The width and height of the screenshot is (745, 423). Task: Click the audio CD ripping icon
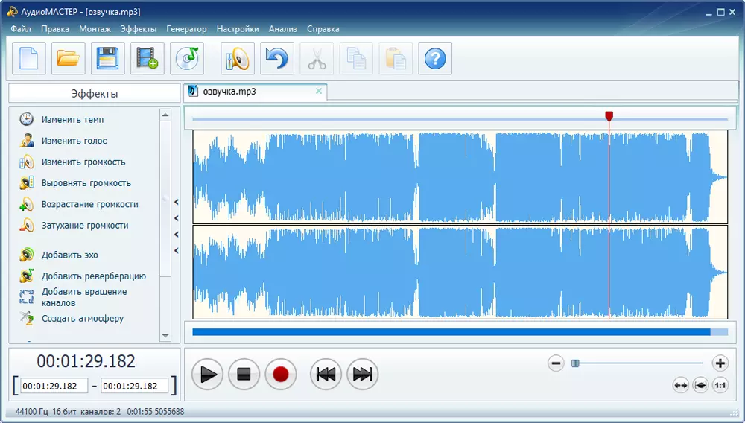(187, 58)
